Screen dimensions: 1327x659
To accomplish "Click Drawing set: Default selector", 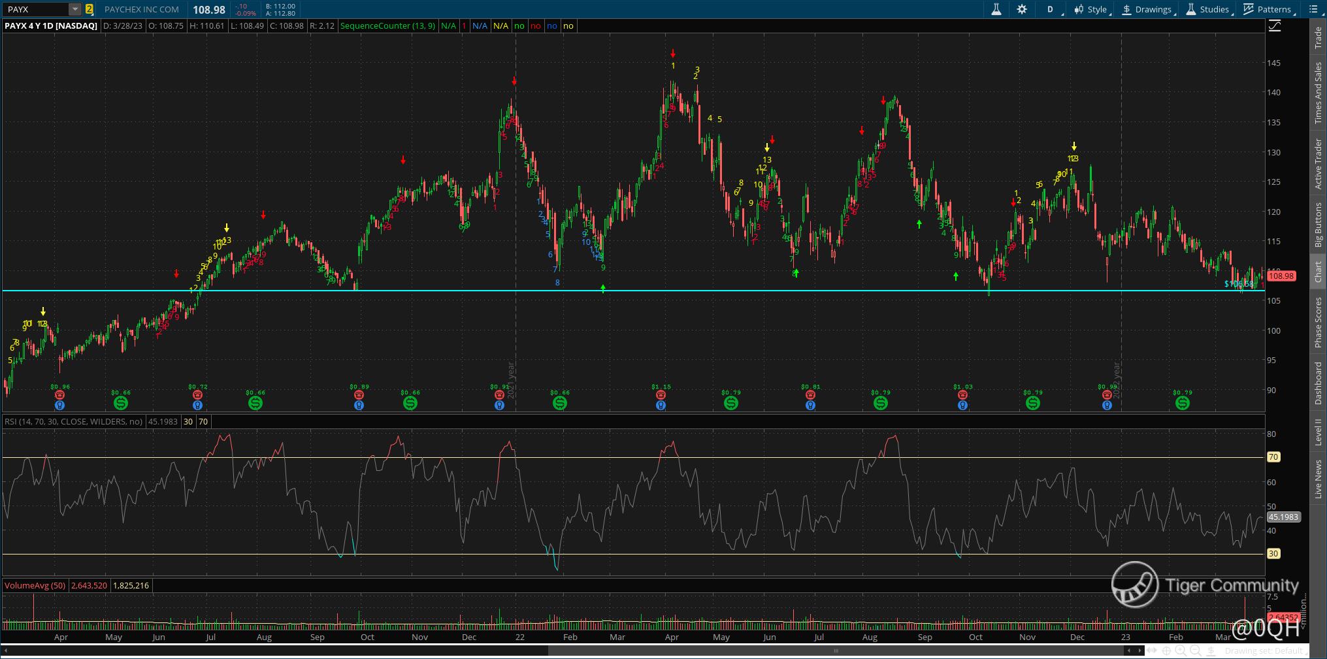I will [1264, 651].
